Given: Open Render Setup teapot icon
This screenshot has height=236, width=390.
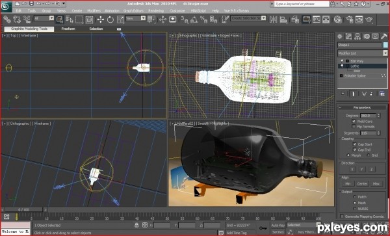Looking at the screenshot, I should (349, 20).
